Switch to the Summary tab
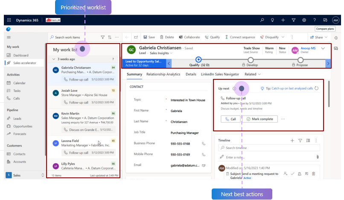Screen dimensions: 344x200 tap(134, 74)
